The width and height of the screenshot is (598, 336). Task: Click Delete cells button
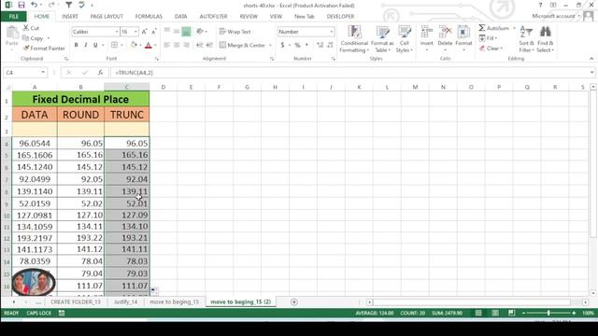tap(445, 38)
